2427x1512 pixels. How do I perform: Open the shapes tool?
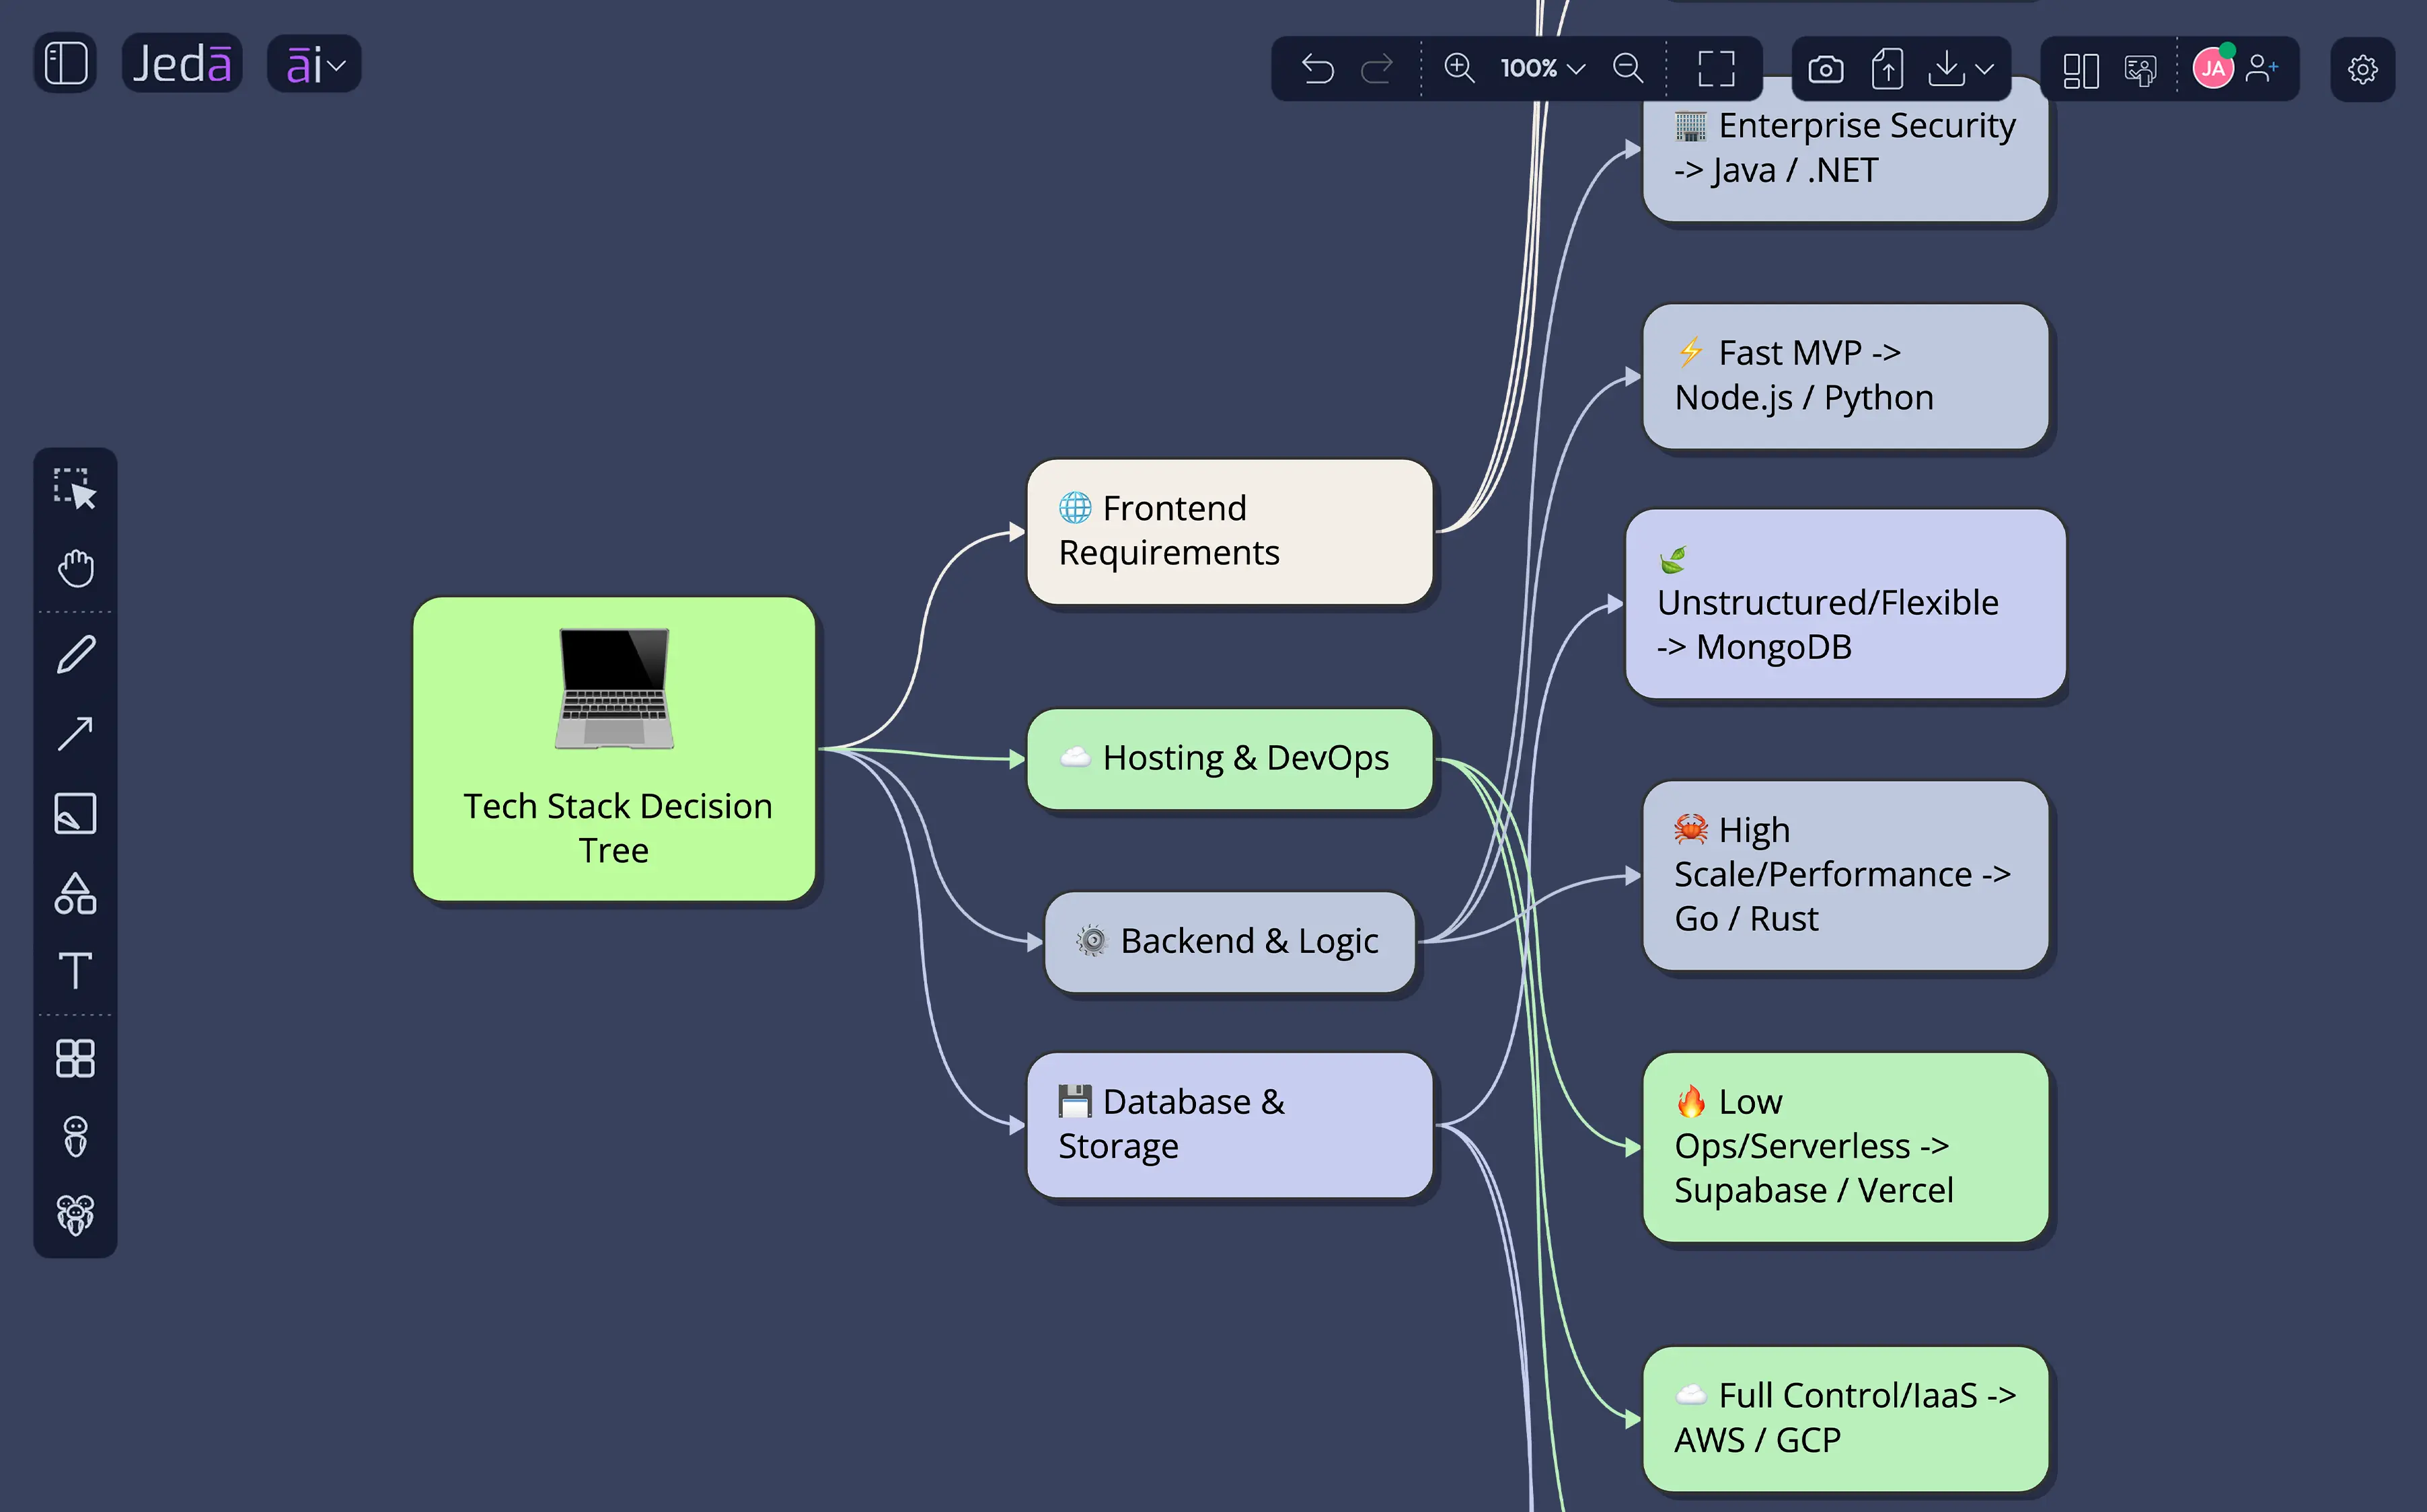(x=75, y=893)
